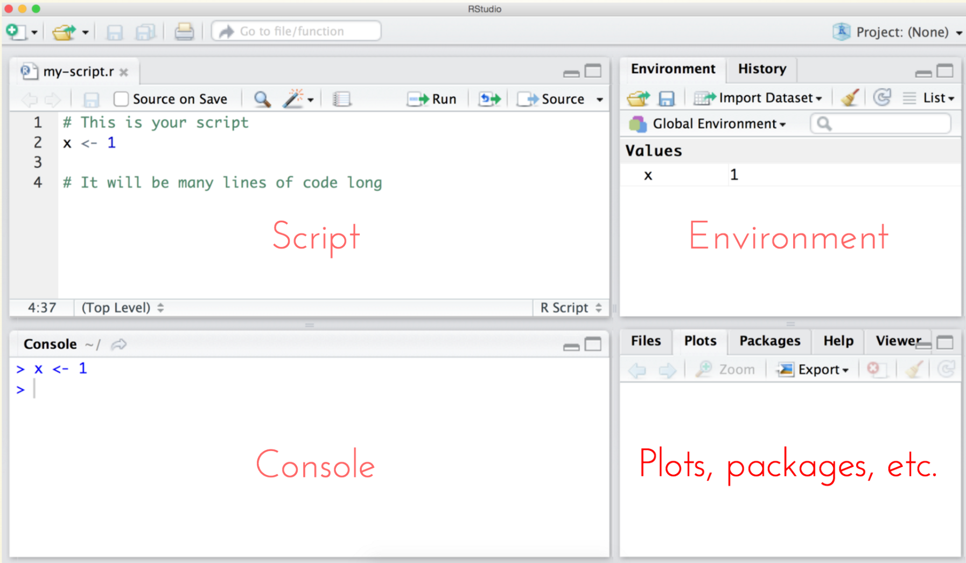Focus the Go to file/function field
The height and width of the screenshot is (563, 966).
coord(296,31)
